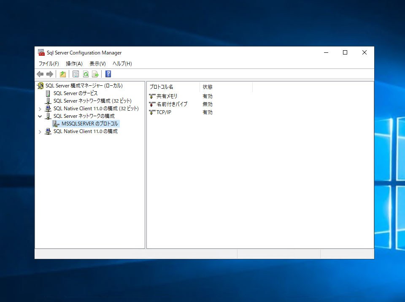Open the ファイル(F) menu
This screenshot has height=302, width=405.
tap(49, 64)
